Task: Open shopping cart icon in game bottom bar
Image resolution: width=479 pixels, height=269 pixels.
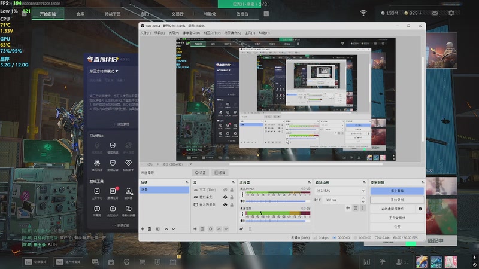Action: [x=142, y=262]
